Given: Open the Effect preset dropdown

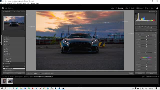Looking at the screenshot, I should (143, 33).
